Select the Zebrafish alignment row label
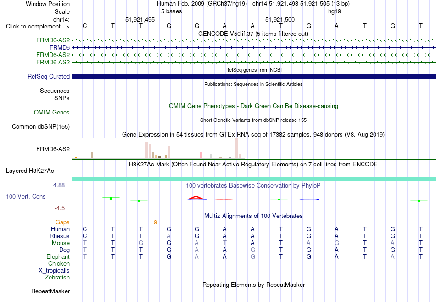The height and width of the screenshot is (302, 436). click(57, 278)
